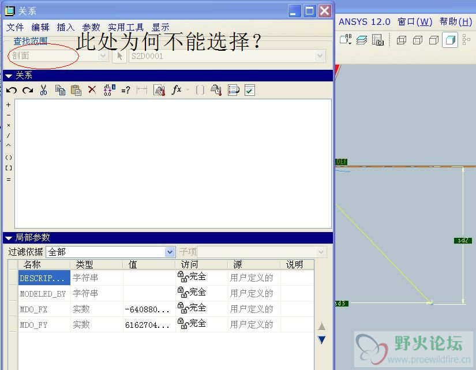This screenshot has height=370, width=476.
Task: Cut selection with the scissors icon
Action: click(x=43, y=90)
